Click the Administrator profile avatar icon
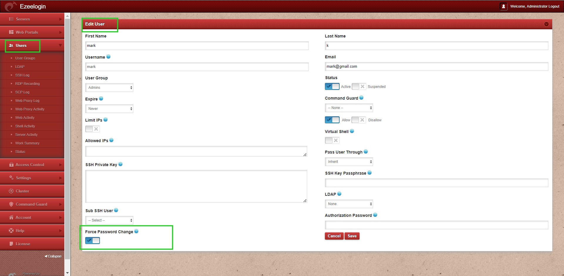 (503, 6)
